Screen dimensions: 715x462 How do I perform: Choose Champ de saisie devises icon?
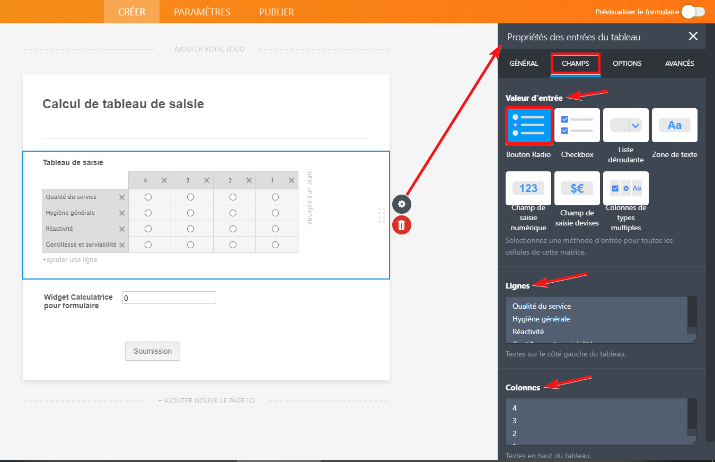(x=577, y=188)
